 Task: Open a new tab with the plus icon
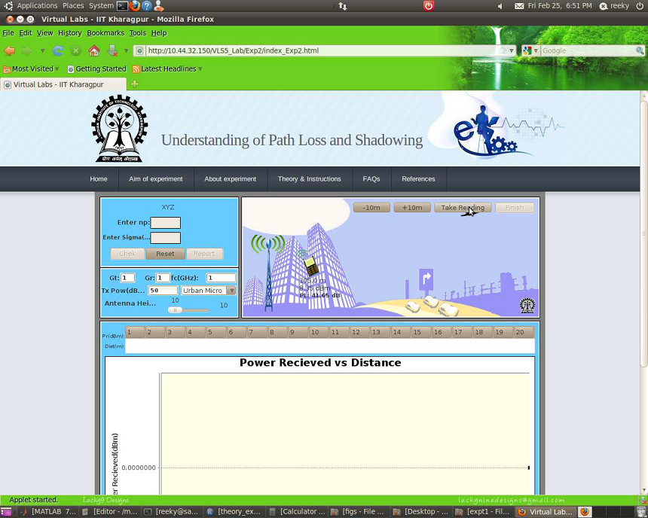(135, 84)
